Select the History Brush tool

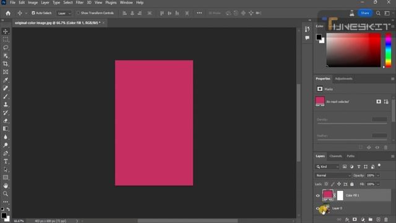tap(6, 113)
